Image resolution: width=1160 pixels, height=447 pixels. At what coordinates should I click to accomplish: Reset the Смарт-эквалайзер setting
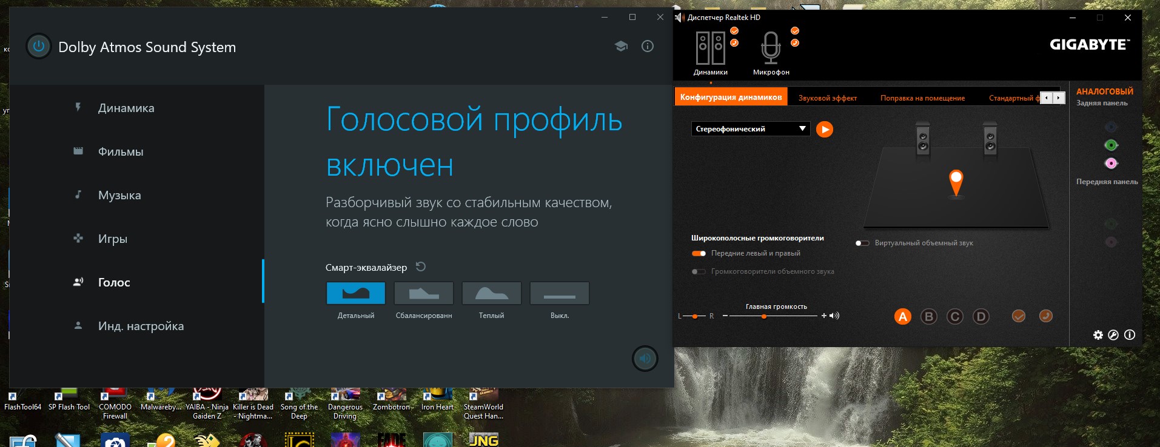click(421, 267)
